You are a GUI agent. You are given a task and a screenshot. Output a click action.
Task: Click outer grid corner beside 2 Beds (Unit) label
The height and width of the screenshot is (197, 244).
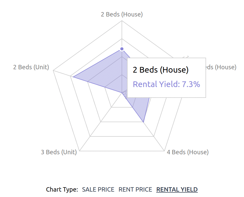coord(53,71)
